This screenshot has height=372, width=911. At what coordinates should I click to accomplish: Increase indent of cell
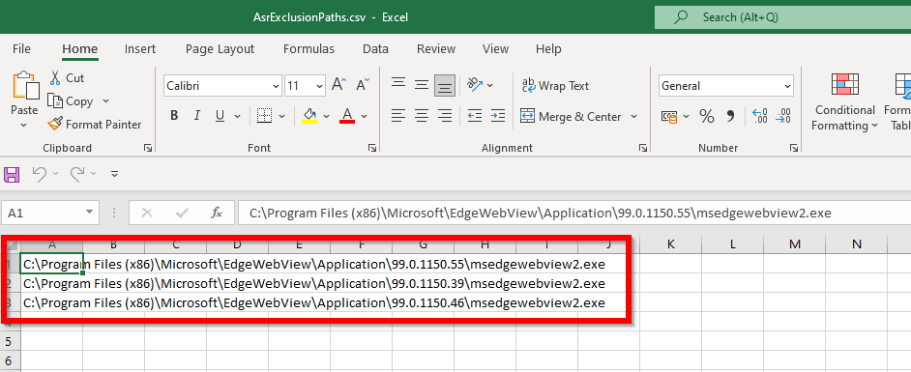click(x=498, y=116)
